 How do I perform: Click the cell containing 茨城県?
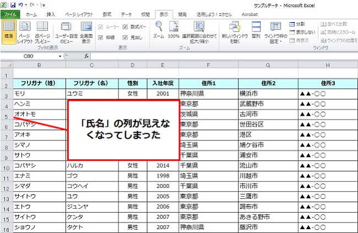tap(208, 114)
